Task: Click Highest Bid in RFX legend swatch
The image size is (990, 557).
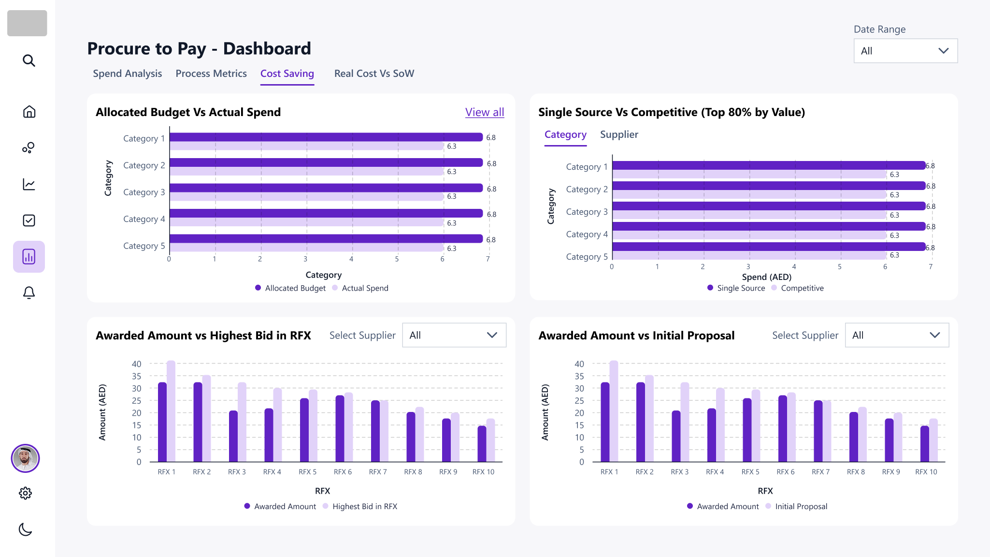Action: click(x=326, y=506)
